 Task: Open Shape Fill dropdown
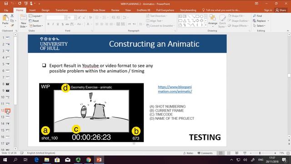[x=236, y=16]
